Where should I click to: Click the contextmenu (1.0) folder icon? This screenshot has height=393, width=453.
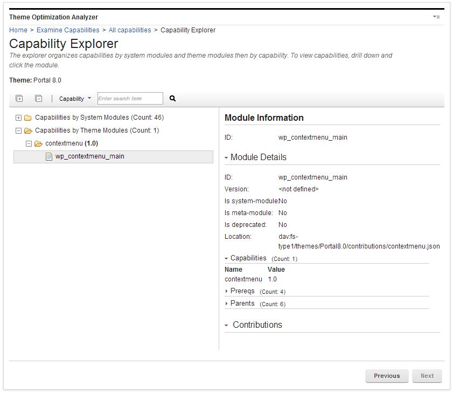coord(38,143)
